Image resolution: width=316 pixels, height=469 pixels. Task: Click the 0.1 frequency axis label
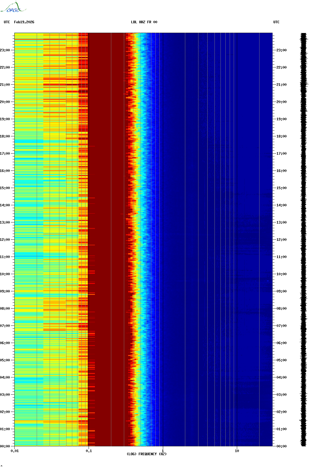[x=89, y=451]
